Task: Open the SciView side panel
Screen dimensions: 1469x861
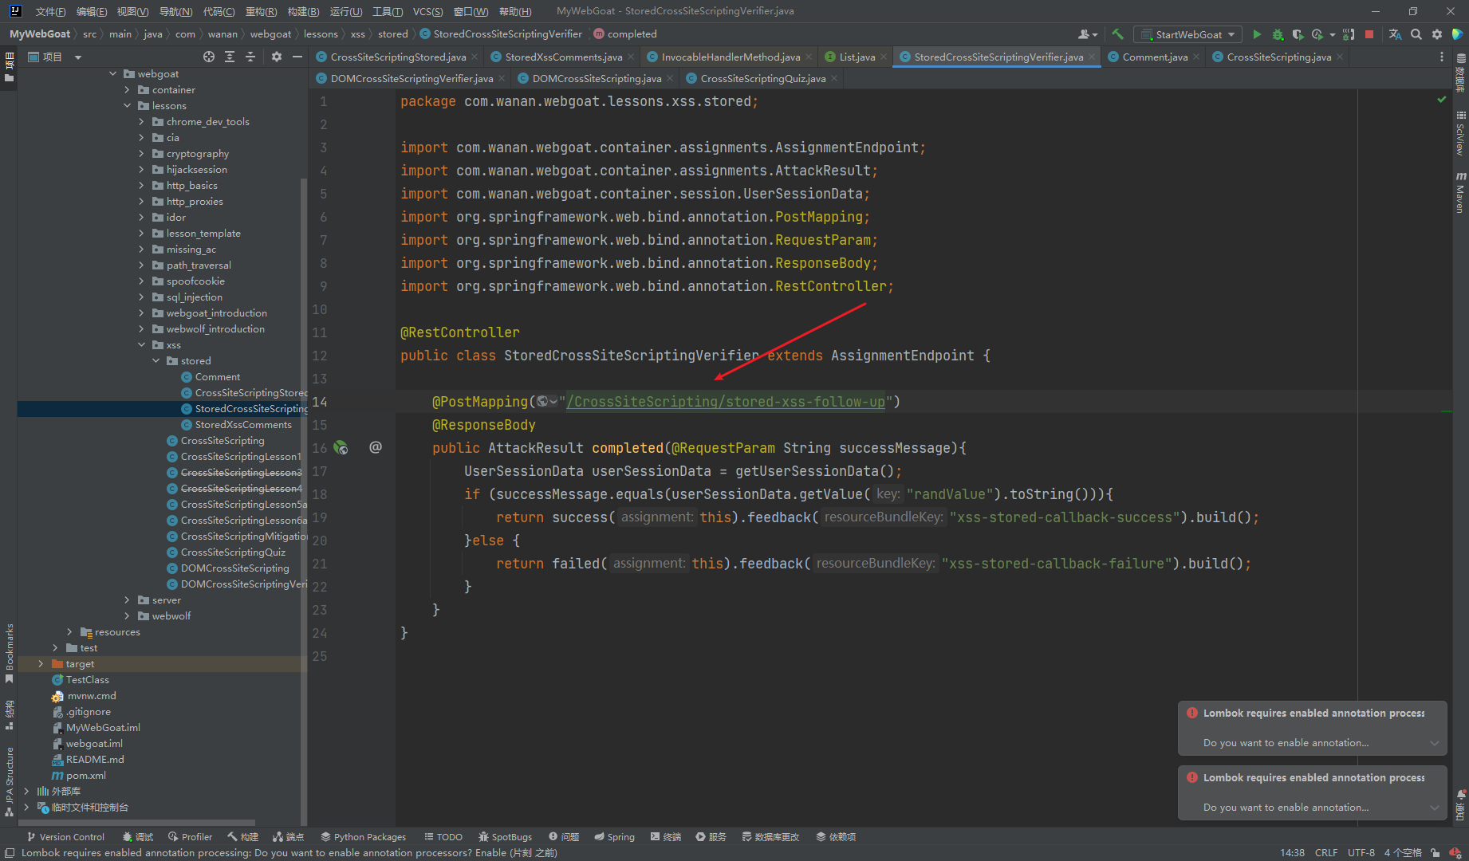Action: (x=1460, y=134)
